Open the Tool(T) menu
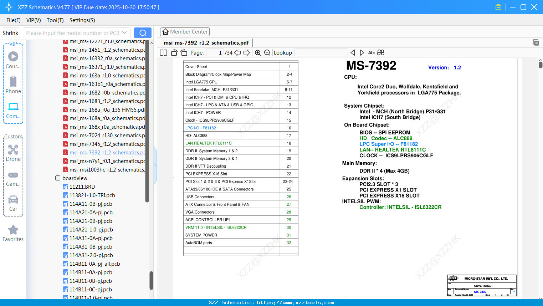Screen dimensions: 543x306 tap(55, 20)
